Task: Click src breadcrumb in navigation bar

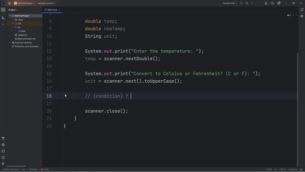Action: 24,170
